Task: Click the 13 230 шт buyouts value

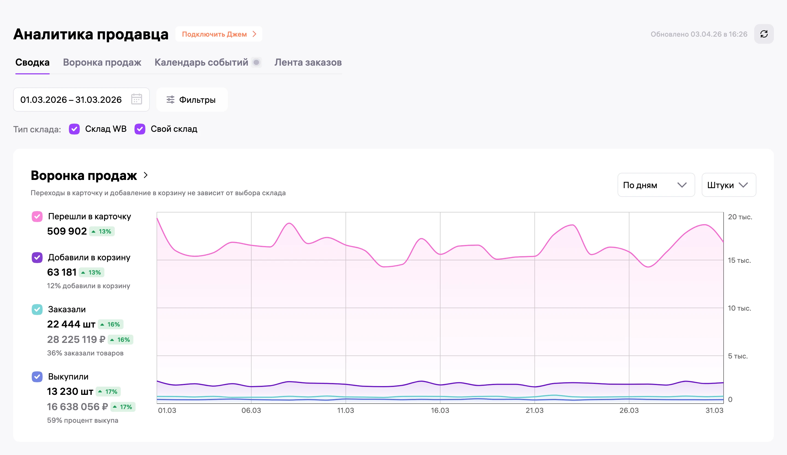Action: (70, 391)
